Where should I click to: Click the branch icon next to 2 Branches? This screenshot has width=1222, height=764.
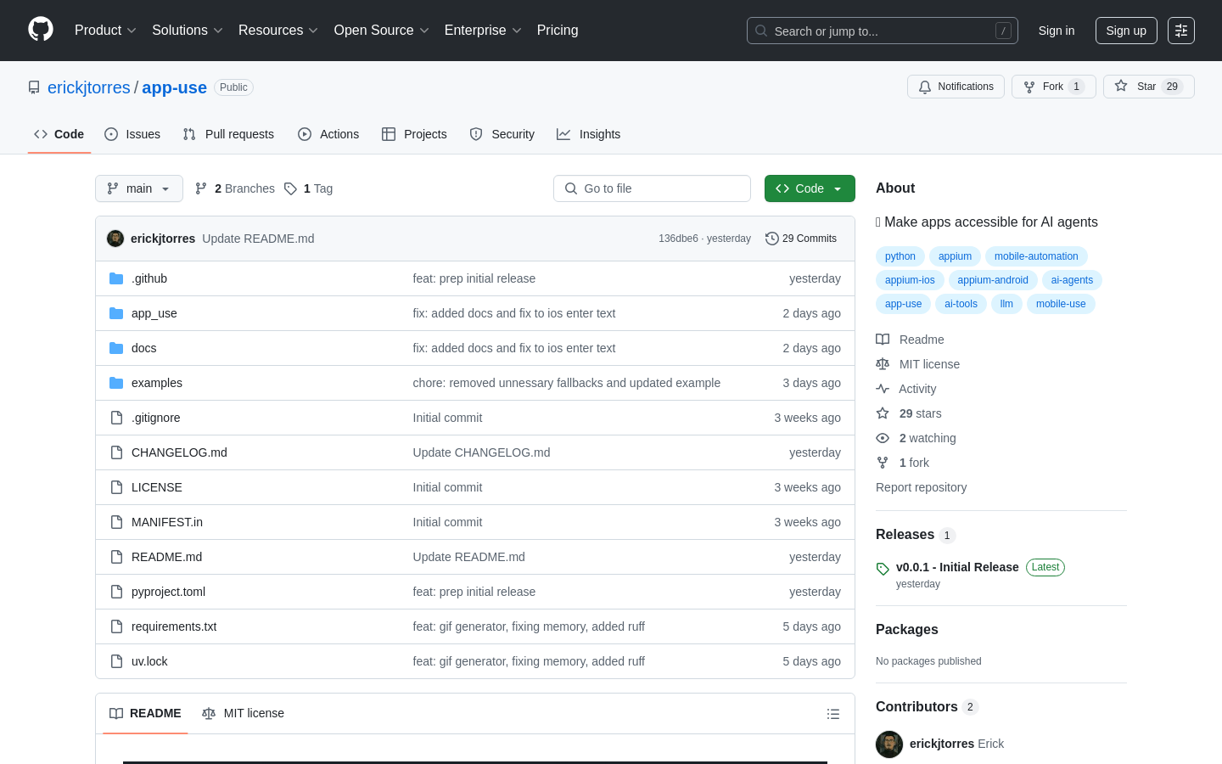[x=201, y=188]
